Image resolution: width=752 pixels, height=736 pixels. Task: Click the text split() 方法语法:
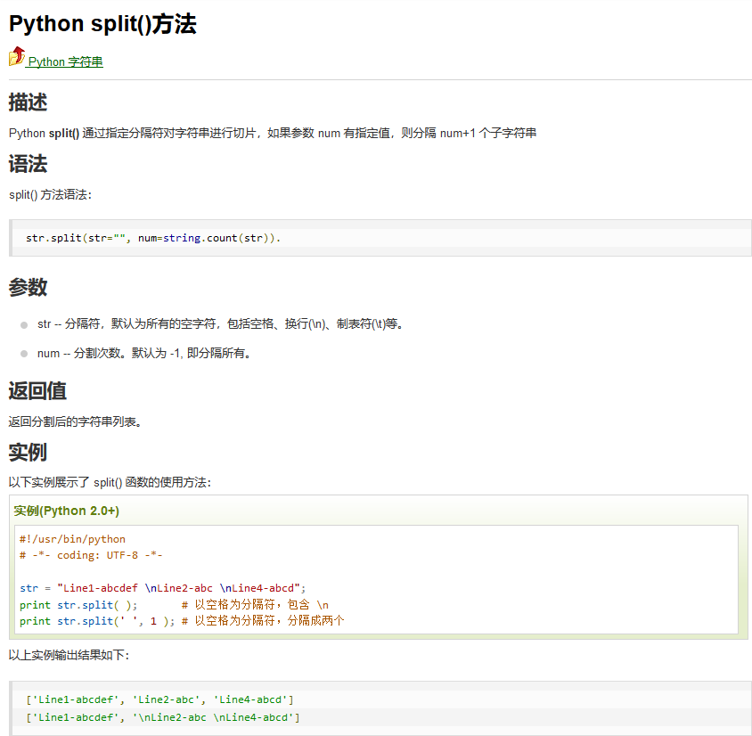tap(50, 194)
